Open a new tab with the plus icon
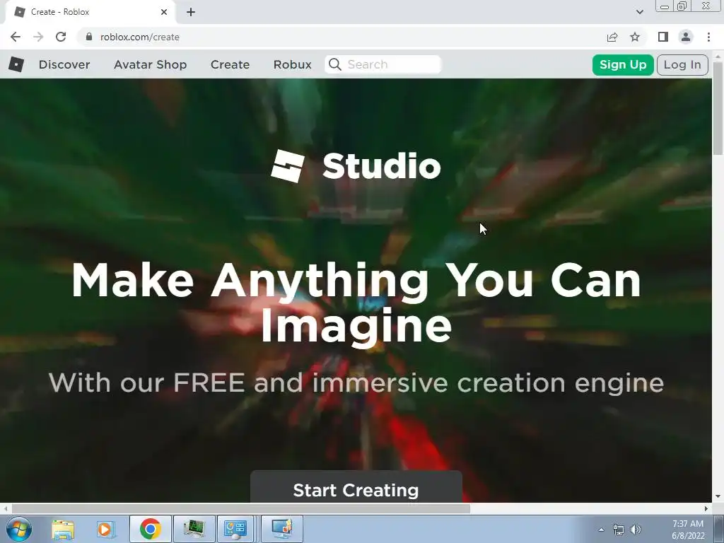 (191, 12)
